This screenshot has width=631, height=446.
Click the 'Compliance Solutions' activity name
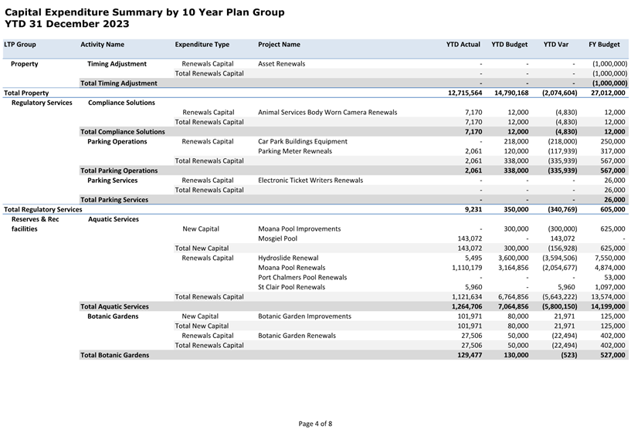click(x=121, y=103)
